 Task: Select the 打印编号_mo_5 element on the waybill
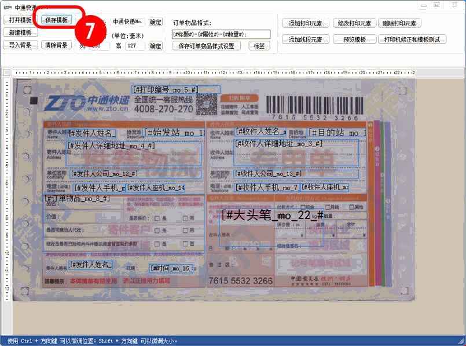166,90
